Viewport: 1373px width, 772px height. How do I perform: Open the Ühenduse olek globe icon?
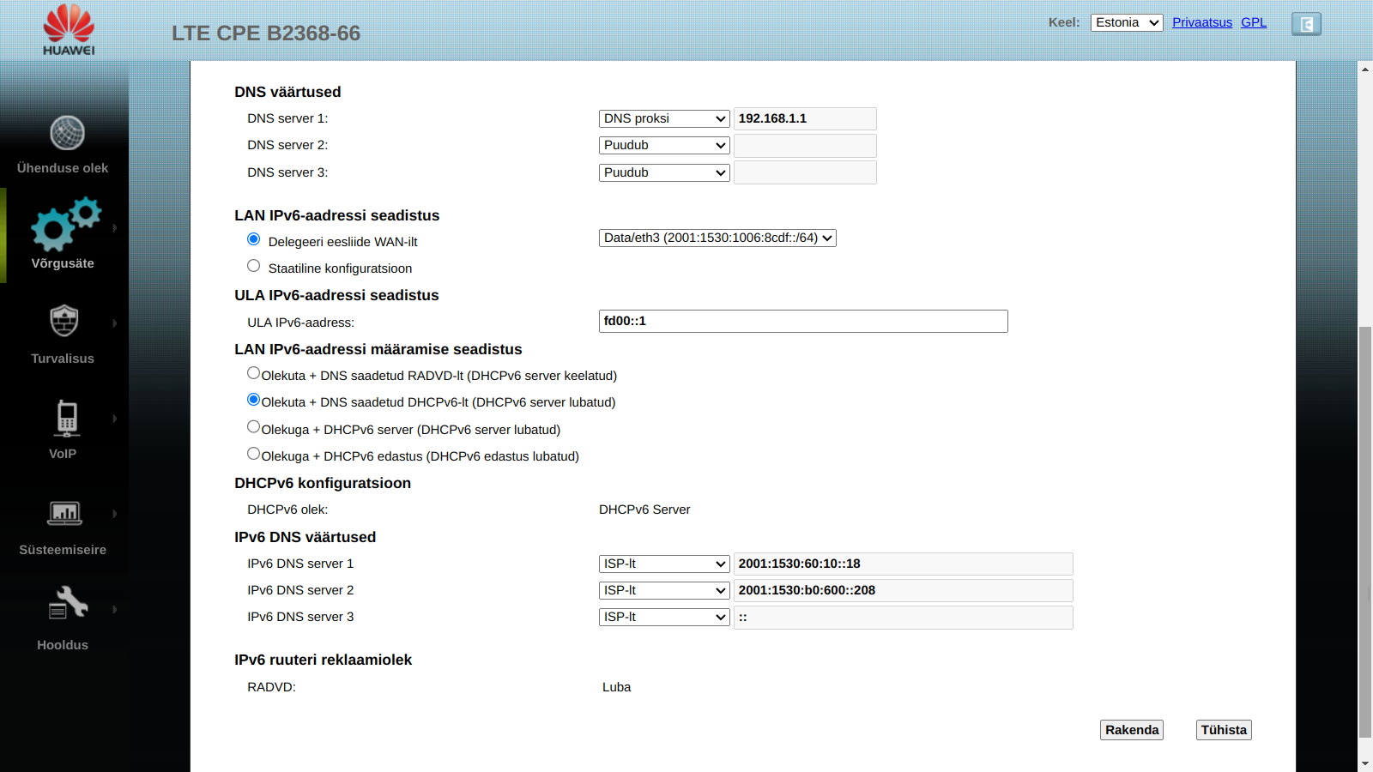coord(67,133)
